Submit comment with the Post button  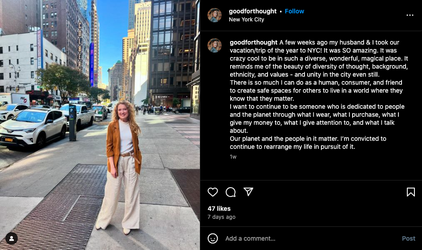[409, 238]
